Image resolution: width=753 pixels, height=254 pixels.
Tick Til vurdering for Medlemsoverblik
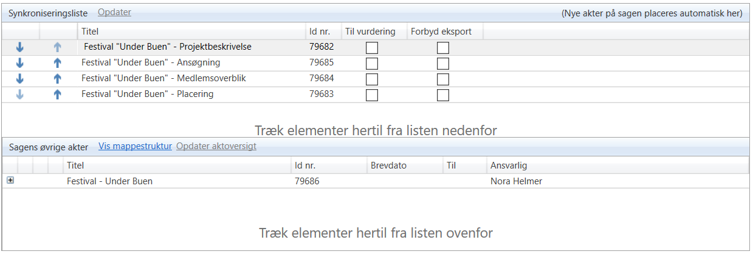pos(371,79)
